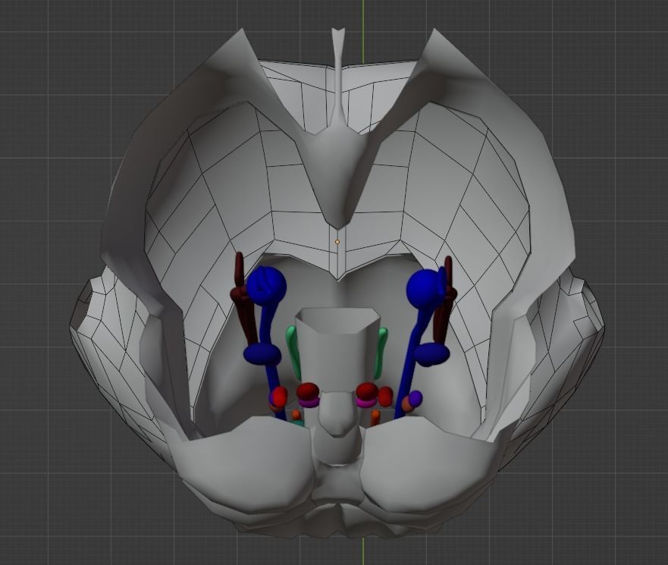Select the right green curved structure

tap(381, 352)
